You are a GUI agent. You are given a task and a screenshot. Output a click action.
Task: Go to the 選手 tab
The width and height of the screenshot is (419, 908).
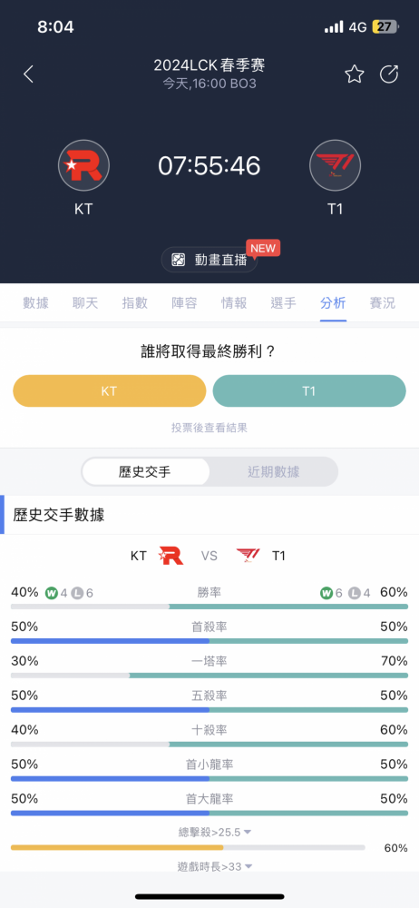tap(284, 303)
